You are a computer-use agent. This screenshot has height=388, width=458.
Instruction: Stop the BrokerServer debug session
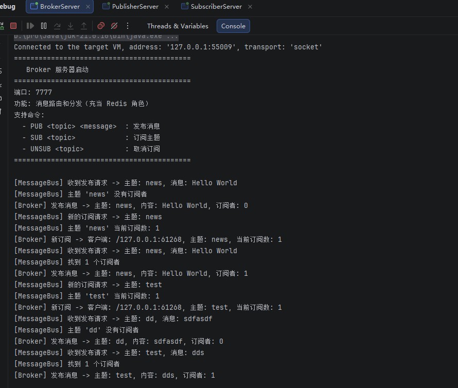click(13, 26)
